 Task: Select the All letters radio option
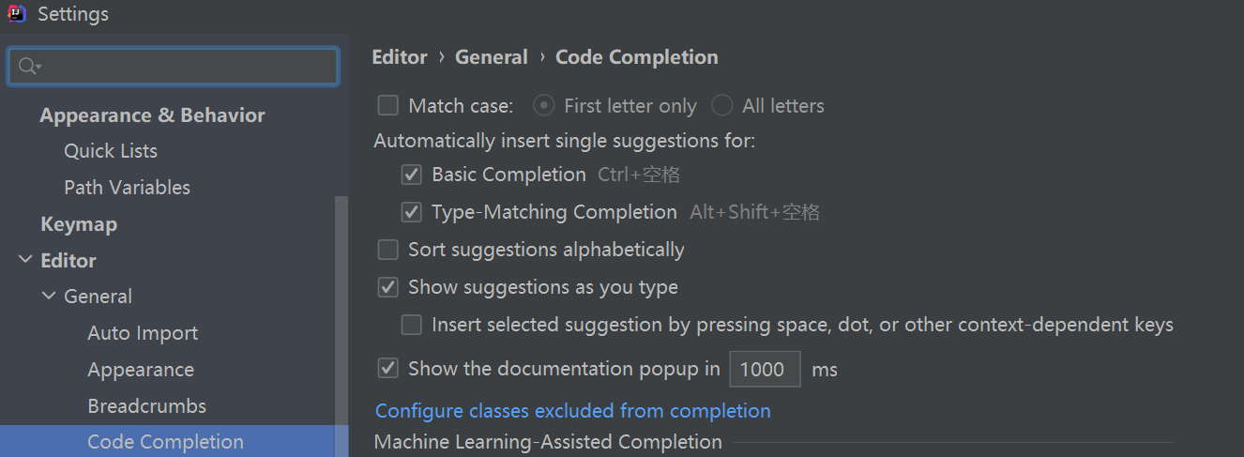tap(721, 105)
